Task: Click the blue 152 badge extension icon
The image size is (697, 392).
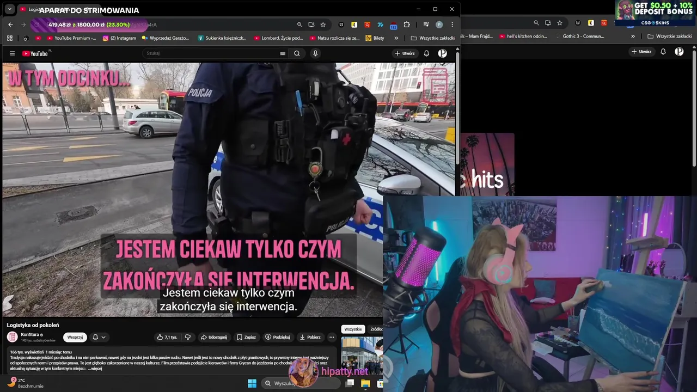Action: [394, 25]
